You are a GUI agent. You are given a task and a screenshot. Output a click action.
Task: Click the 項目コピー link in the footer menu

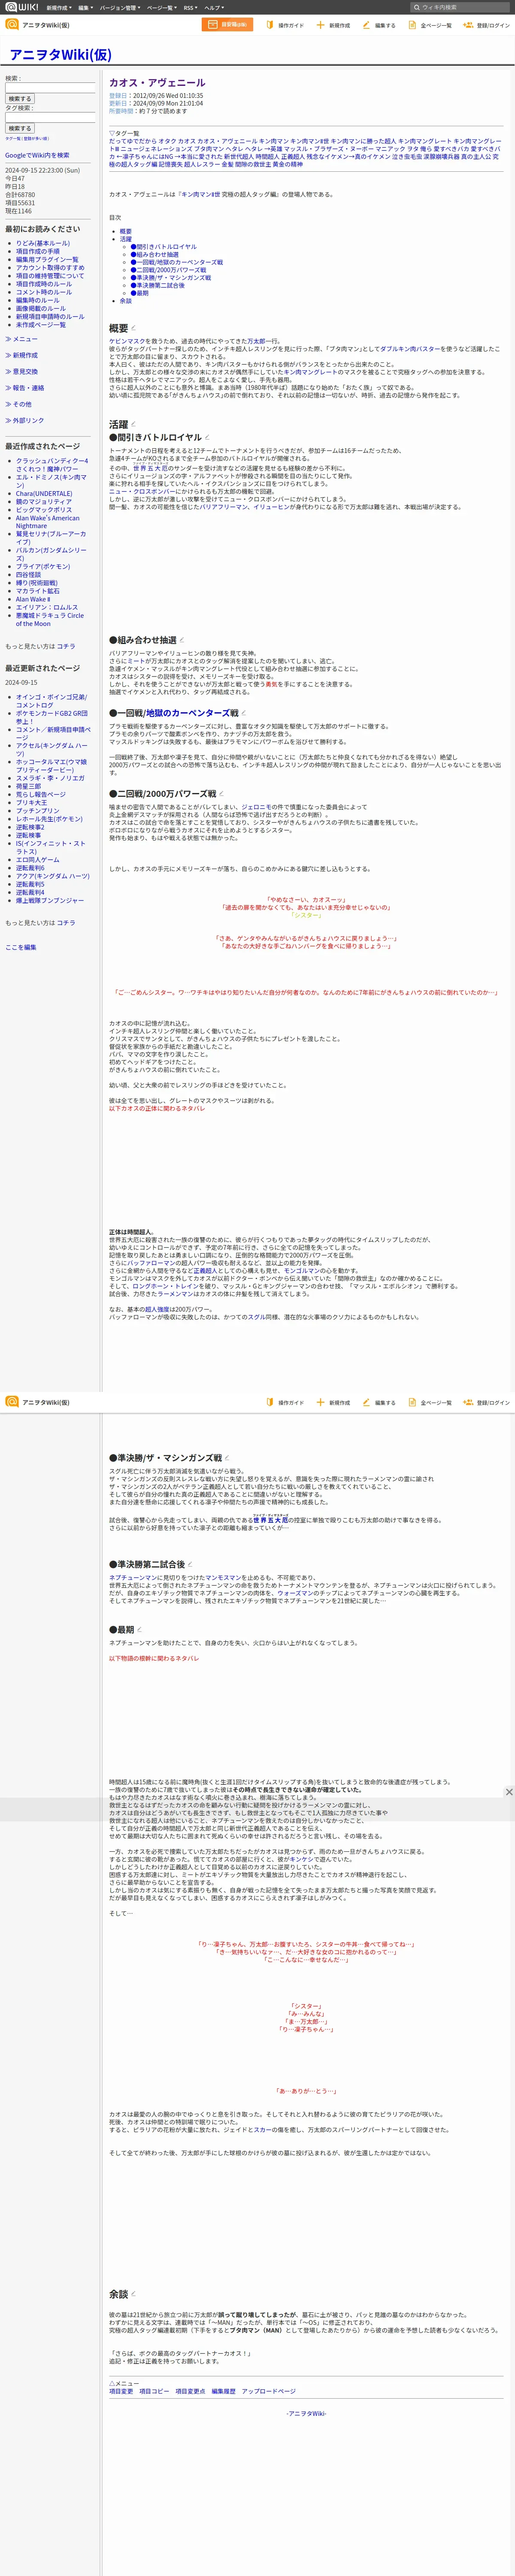point(154,2391)
